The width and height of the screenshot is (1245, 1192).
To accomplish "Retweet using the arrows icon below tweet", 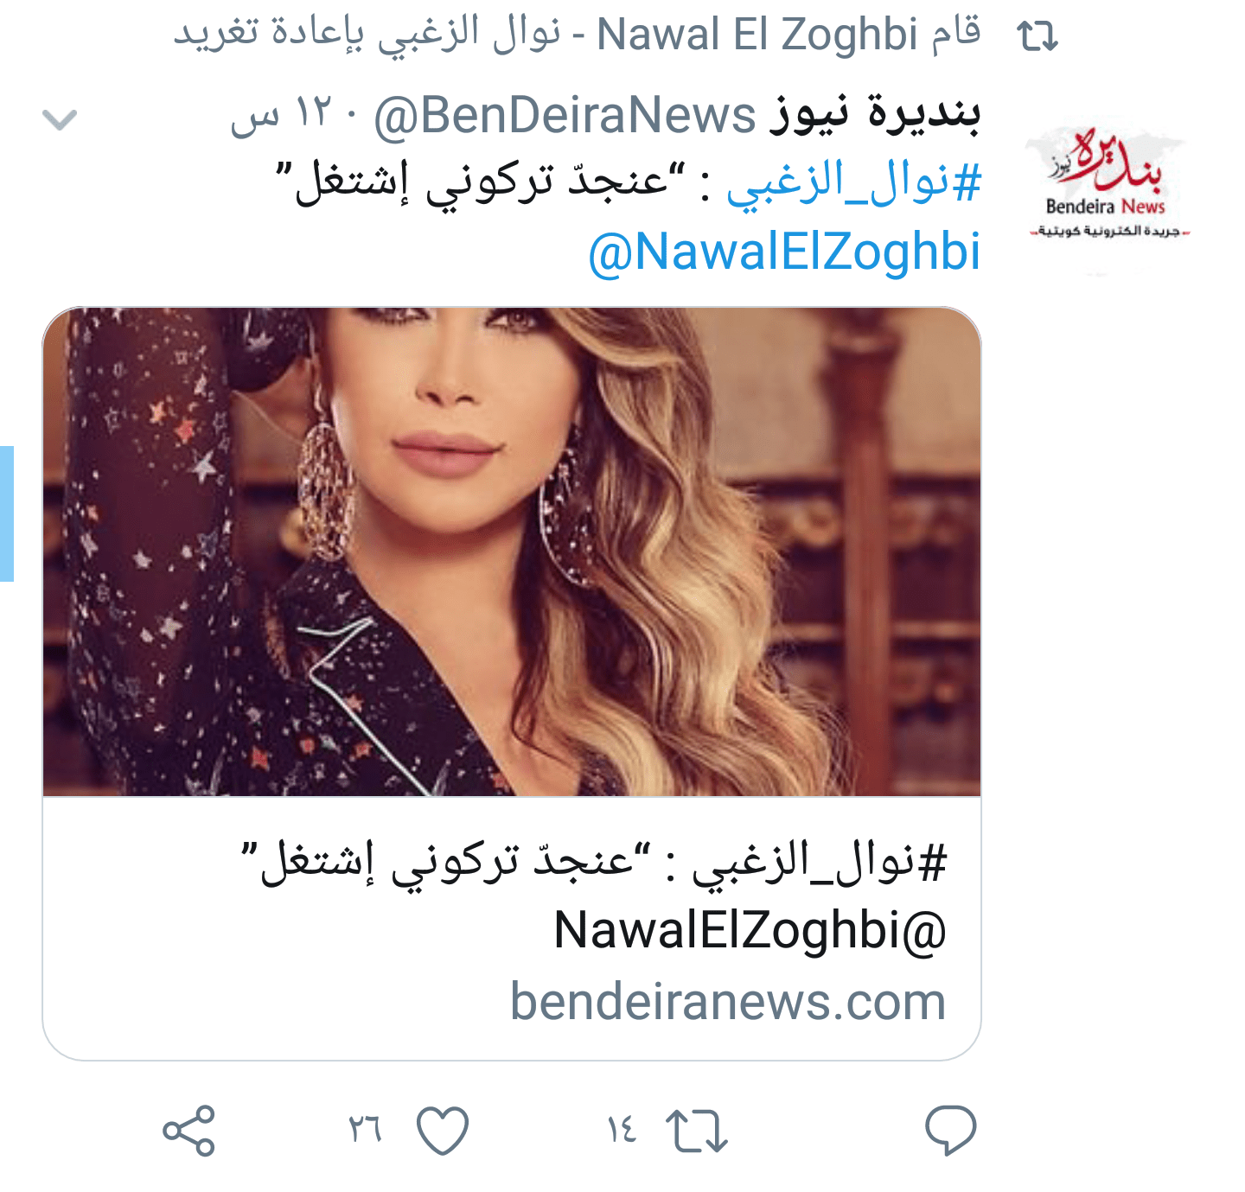I will pos(697,1131).
